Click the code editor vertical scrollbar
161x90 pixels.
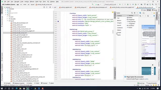click(113, 32)
